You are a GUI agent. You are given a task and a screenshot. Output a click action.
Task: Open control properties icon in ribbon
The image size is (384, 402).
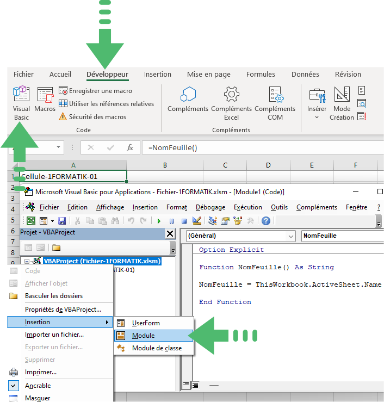[x=362, y=90]
